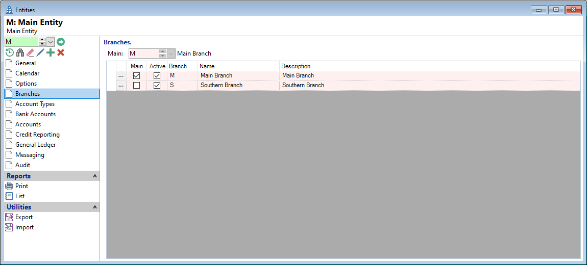The image size is (587, 265).
Task: Collapse the Reports section
Action: (94, 176)
